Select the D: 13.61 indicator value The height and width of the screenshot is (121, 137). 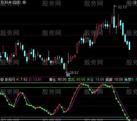[35, 80]
